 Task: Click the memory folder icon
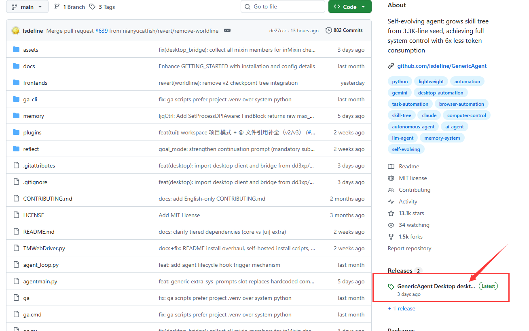[x=16, y=116]
